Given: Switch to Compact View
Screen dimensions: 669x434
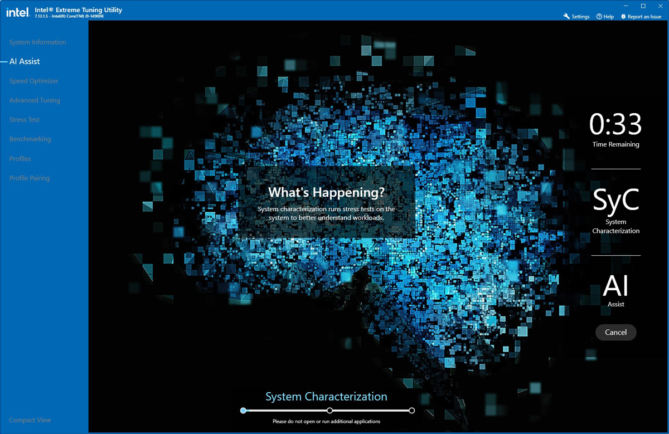Looking at the screenshot, I should click(30, 420).
